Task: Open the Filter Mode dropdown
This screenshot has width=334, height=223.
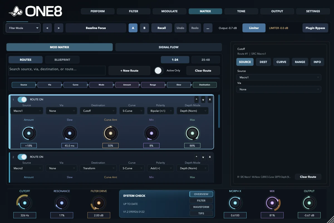Action: pos(23,28)
